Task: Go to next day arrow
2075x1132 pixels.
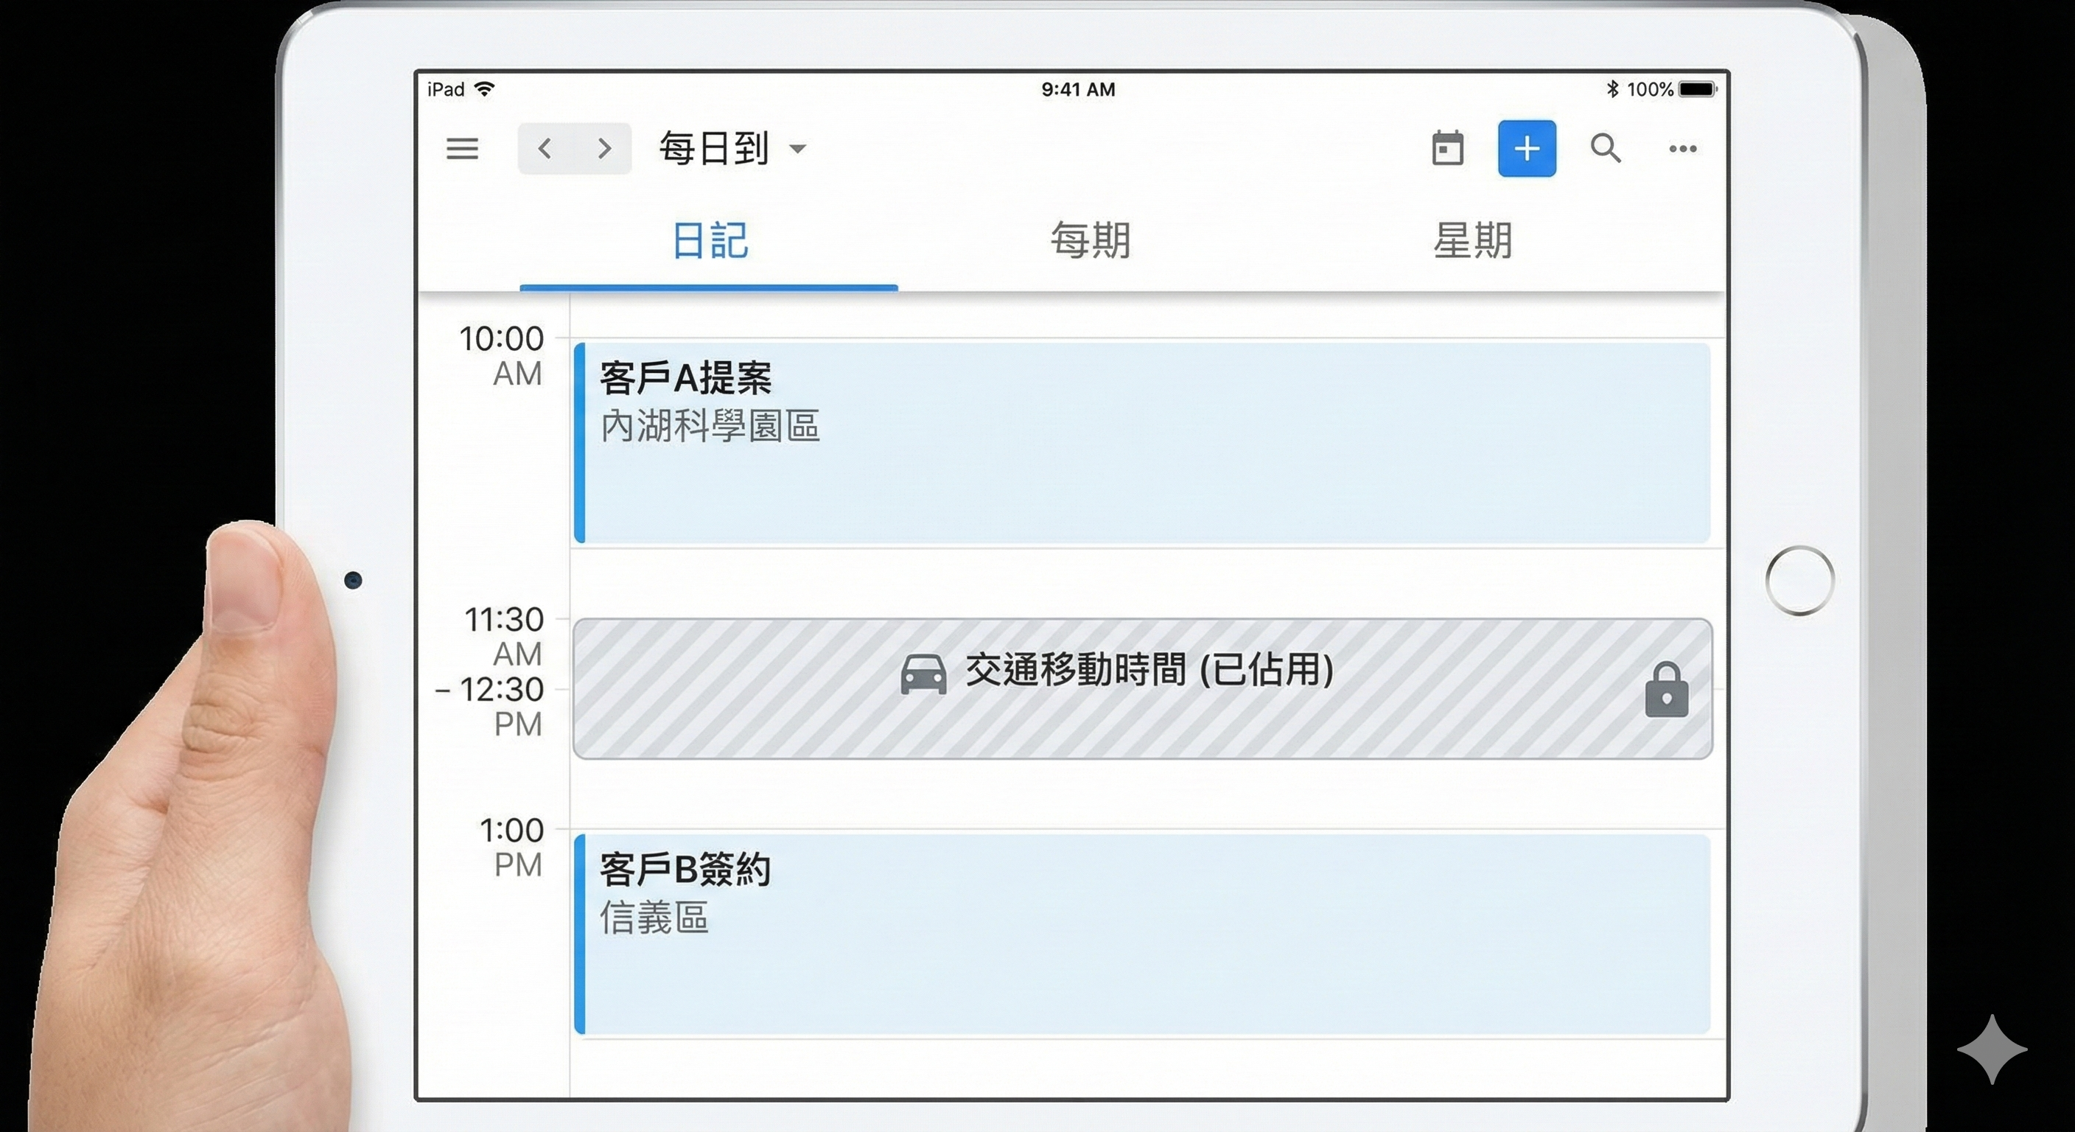Action: [604, 148]
